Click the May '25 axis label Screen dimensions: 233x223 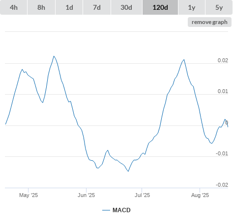click(29, 195)
